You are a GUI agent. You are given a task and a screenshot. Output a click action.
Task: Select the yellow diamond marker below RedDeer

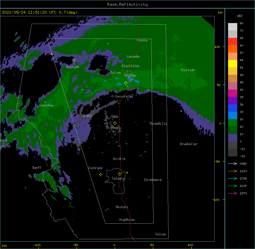coord(126,83)
